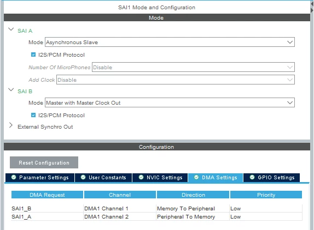Collapse the SAI B section

[x=11, y=90]
